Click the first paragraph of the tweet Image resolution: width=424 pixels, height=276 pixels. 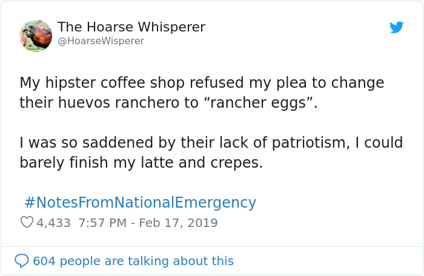[202, 93]
